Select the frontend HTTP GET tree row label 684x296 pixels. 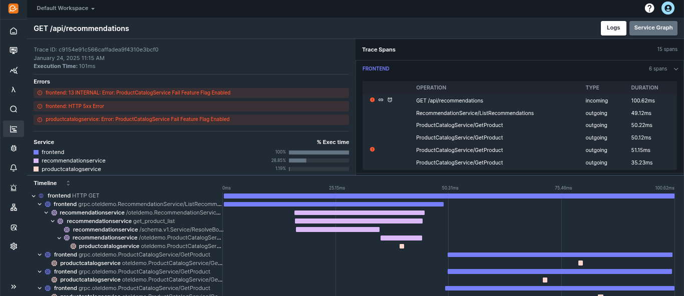coord(73,196)
